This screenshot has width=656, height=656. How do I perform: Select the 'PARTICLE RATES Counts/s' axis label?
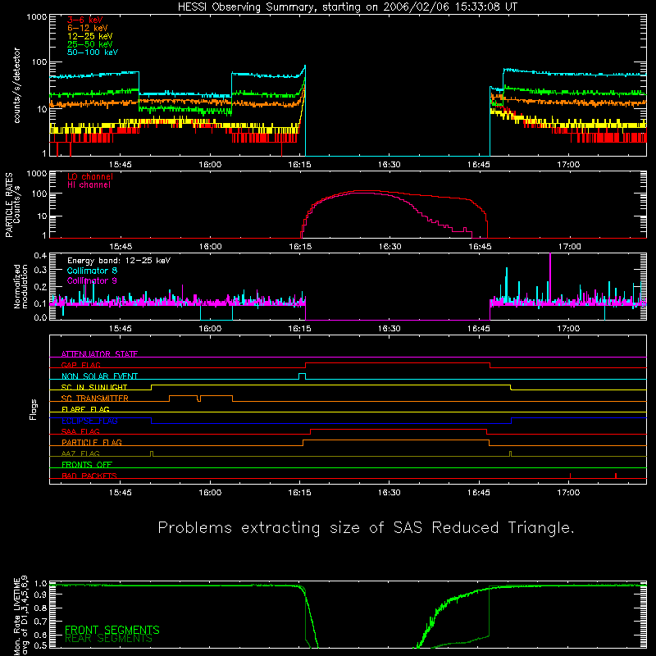click(x=12, y=205)
